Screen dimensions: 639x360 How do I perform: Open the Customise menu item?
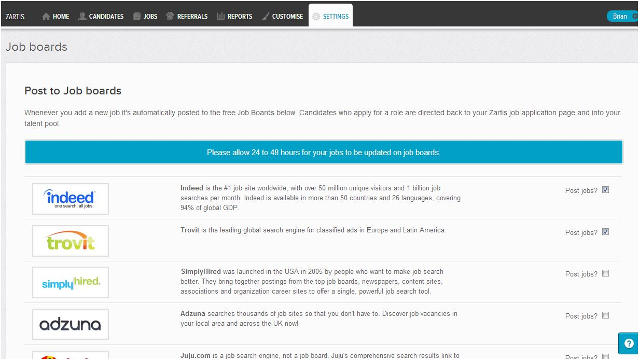(282, 17)
